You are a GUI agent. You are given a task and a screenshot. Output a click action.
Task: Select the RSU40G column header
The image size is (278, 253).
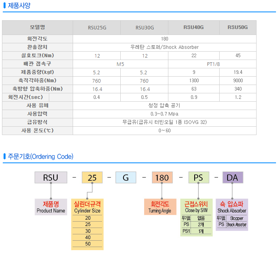point(194,27)
